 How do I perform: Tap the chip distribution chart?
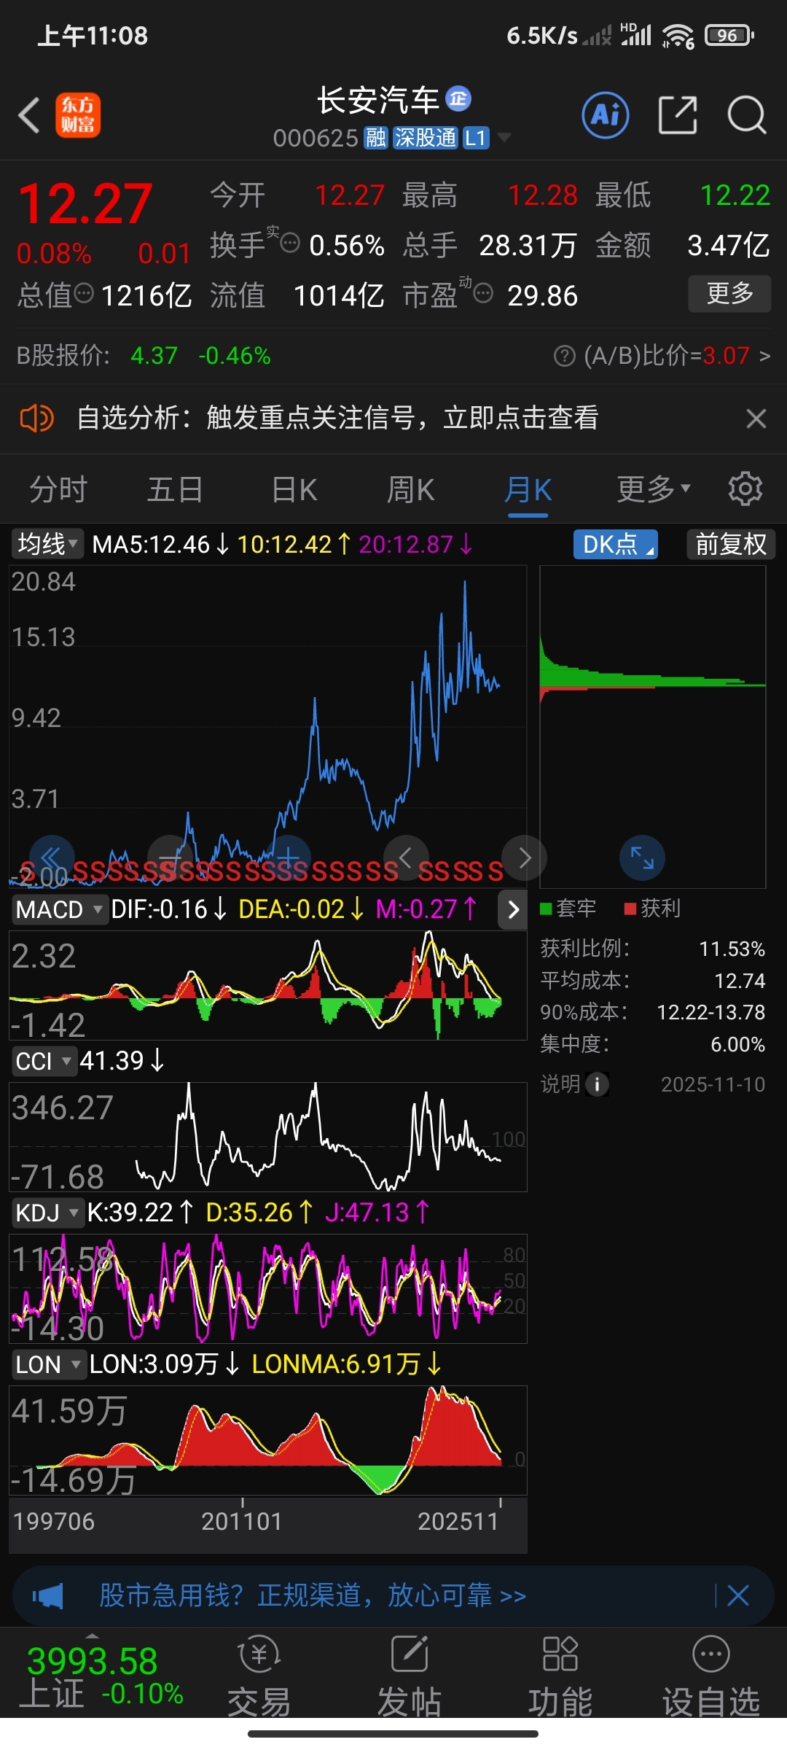652,726
